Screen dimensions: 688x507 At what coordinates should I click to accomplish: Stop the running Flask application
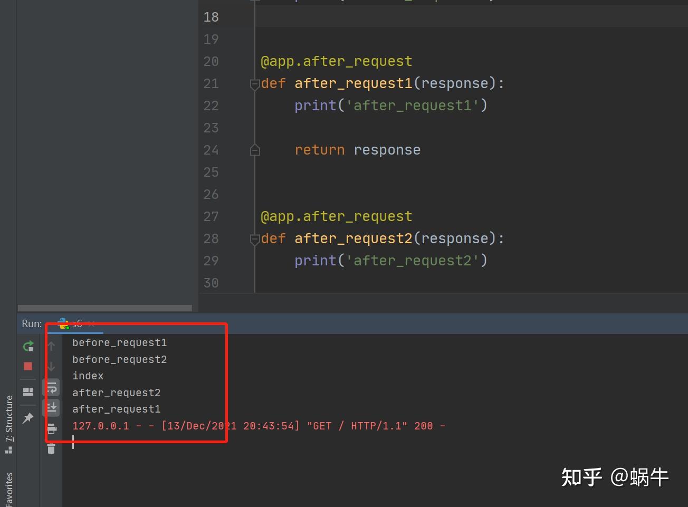coord(28,366)
